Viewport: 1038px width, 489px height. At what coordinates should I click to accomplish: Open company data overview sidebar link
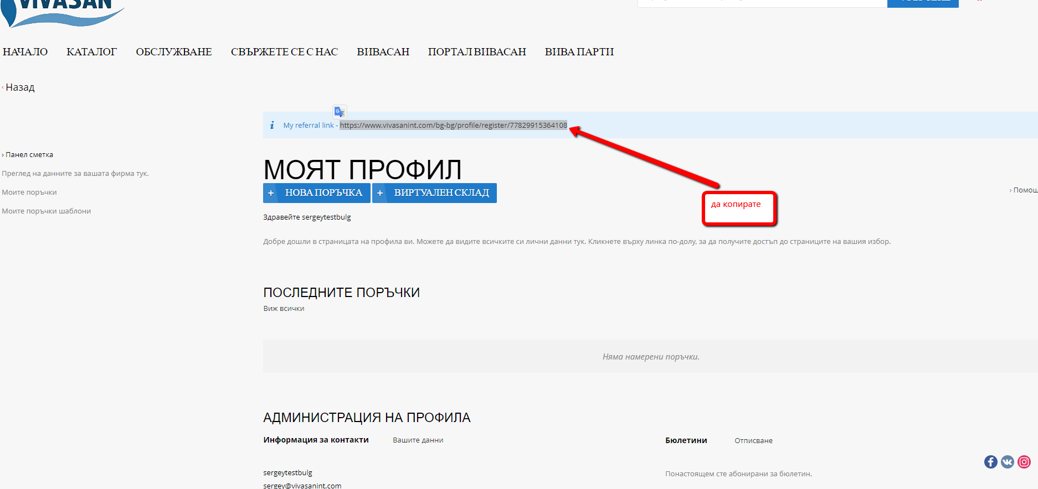point(75,174)
